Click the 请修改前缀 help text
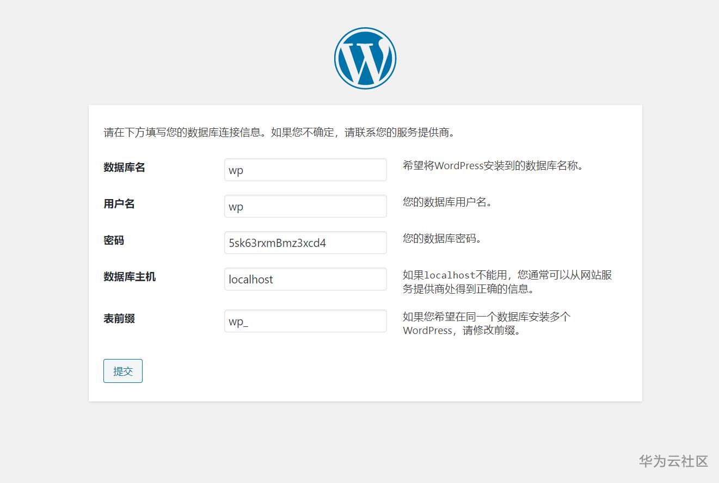The image size is (719, 483). [x=487, y=324]
